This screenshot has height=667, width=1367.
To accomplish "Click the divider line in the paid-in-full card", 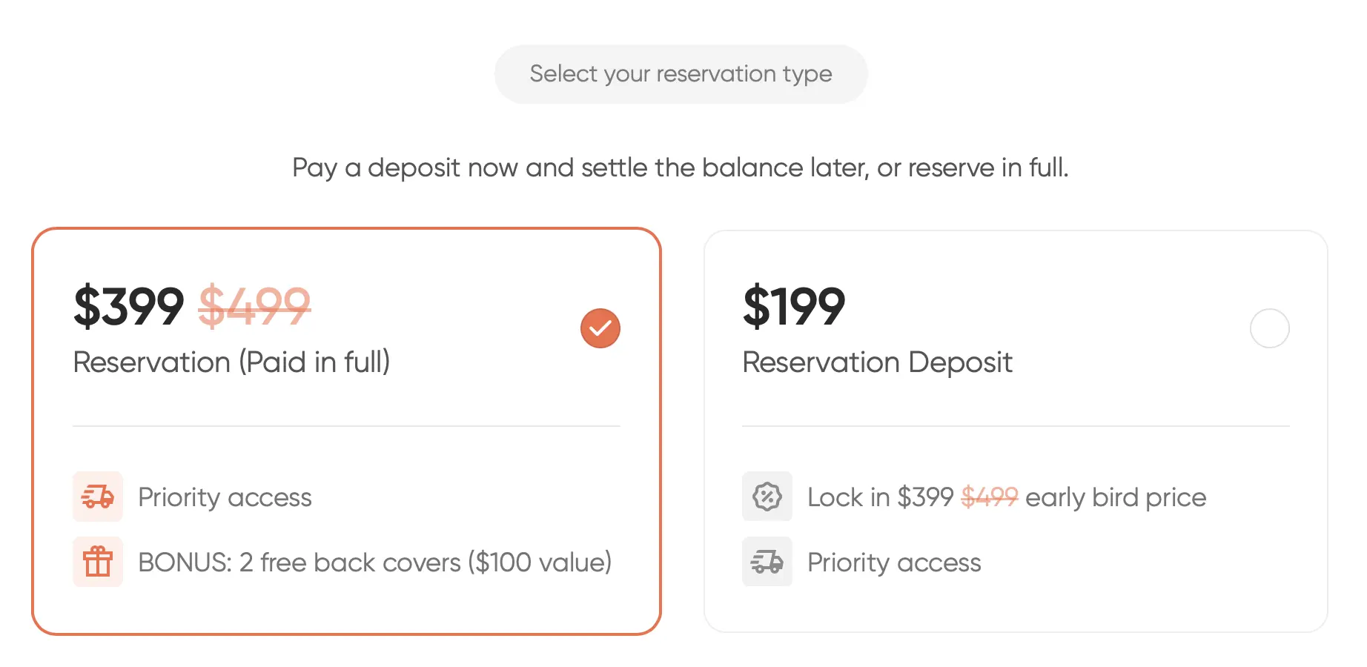I will 346,426.
